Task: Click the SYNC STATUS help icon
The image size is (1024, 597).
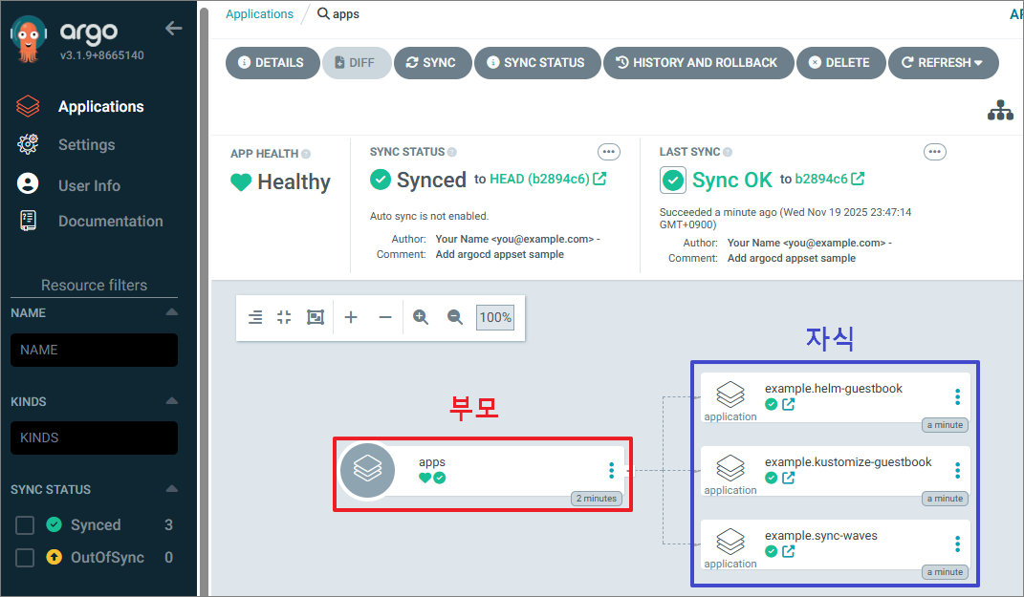Action: (452, 152)
